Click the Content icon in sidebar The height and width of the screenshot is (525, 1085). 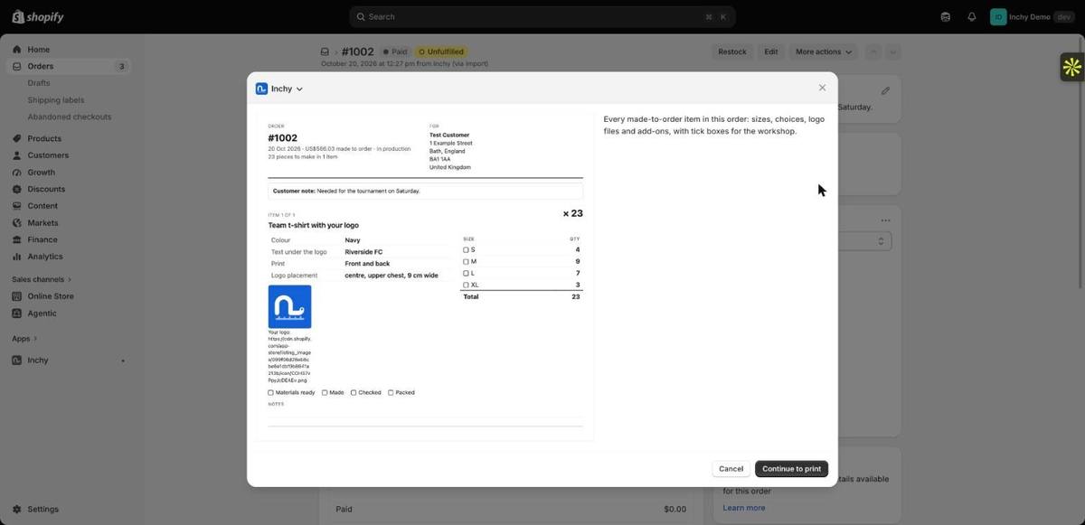tap(16, 206)
